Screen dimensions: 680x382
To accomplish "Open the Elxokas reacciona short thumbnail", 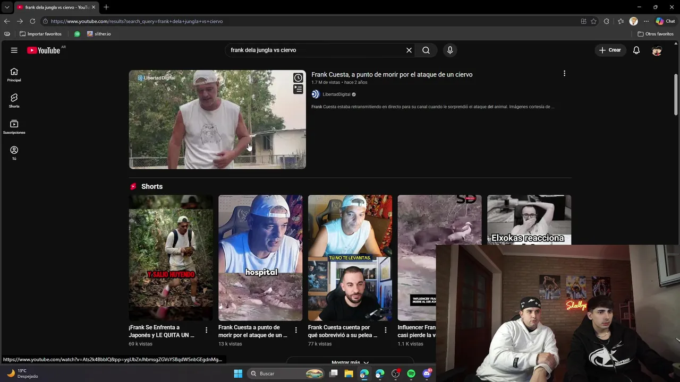I will [x=529, y=220].
